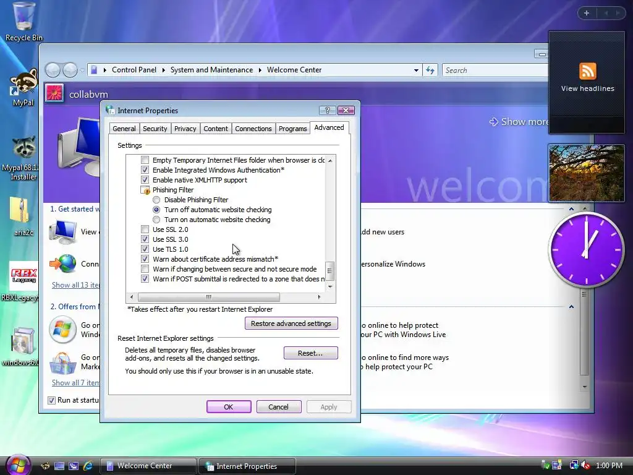Switch to the General tab
Viewport: 633px width, 475px height.
(x=124, y=129)
